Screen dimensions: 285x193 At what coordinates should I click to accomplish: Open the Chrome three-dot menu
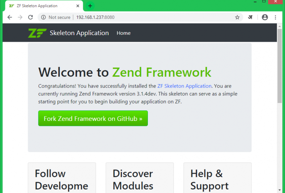[275, 17]
